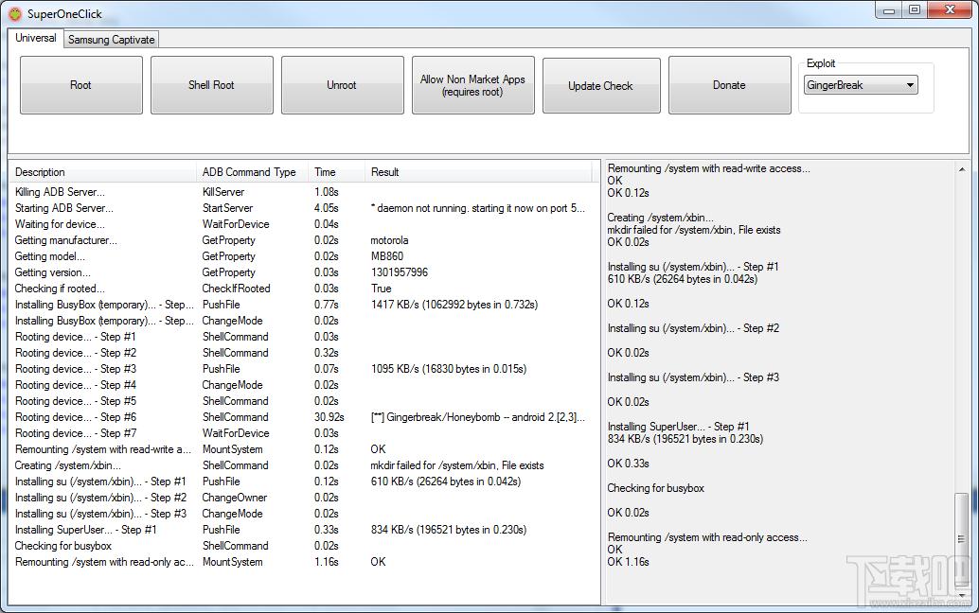This screenshot has height=613, width=979.
Task: Click Allow Non Market Apps button
Action: point(472,85)
